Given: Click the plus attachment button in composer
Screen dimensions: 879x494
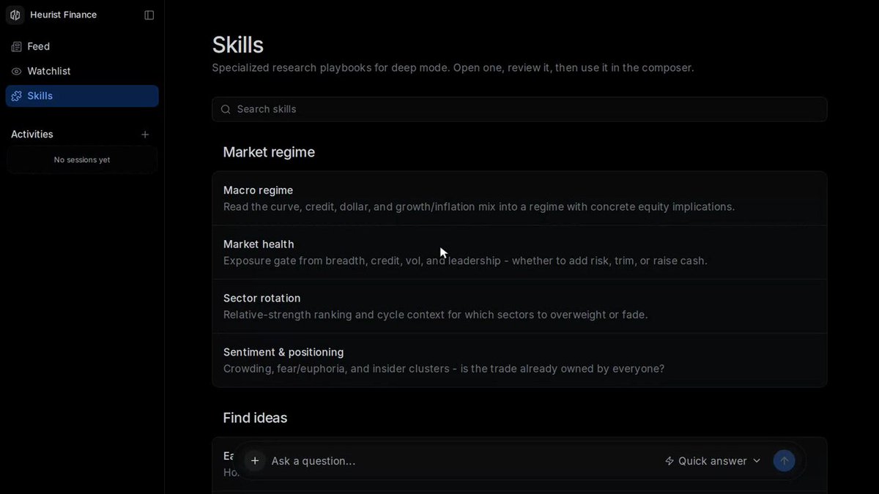Looking at the screenshot, I should pos(255,461).
